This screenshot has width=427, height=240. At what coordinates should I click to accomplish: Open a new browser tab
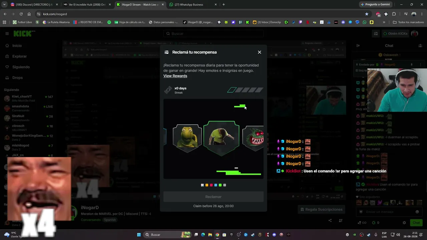(224, 5)
